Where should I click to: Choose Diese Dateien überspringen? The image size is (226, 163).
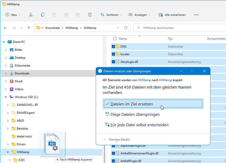click(135, 114)
